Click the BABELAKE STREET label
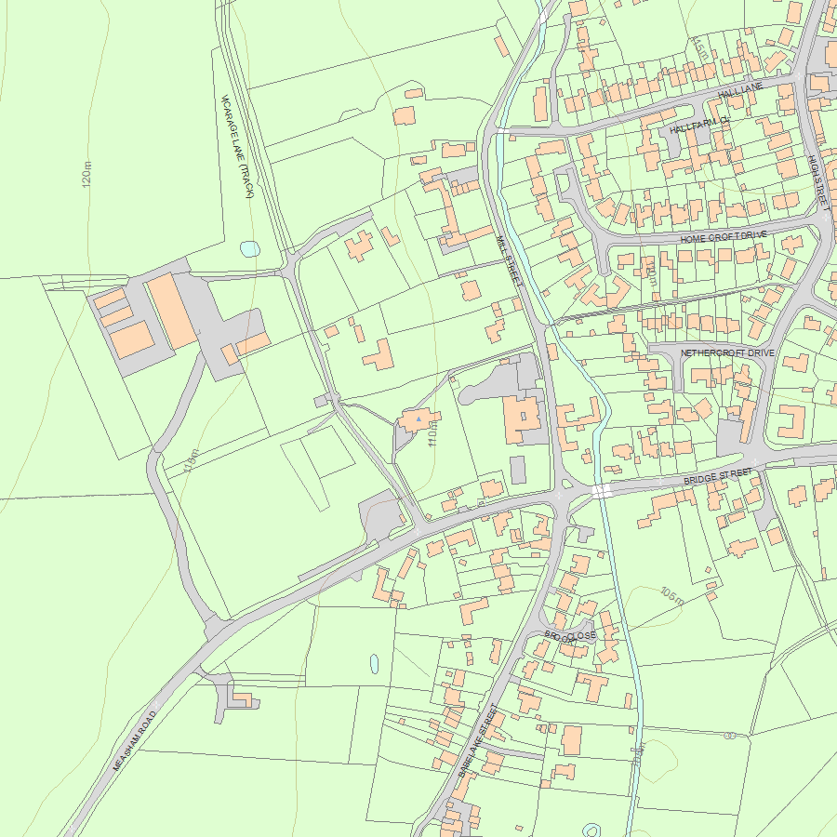 click(x=478, y=740)
